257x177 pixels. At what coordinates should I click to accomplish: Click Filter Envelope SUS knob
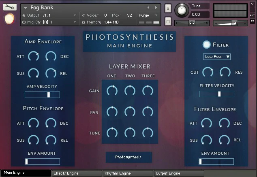(x=206, y=140)
